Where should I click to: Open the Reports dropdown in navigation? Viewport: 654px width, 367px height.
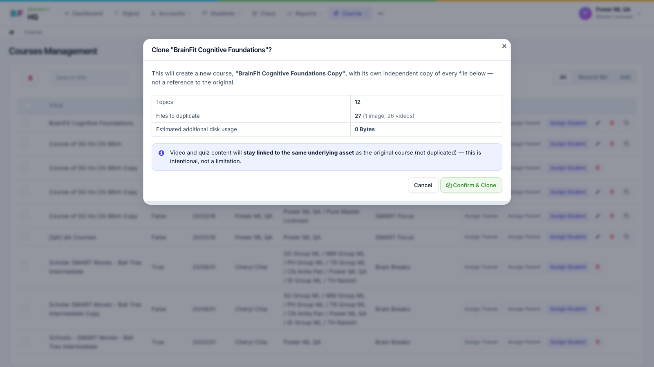(x=305, y=13)
